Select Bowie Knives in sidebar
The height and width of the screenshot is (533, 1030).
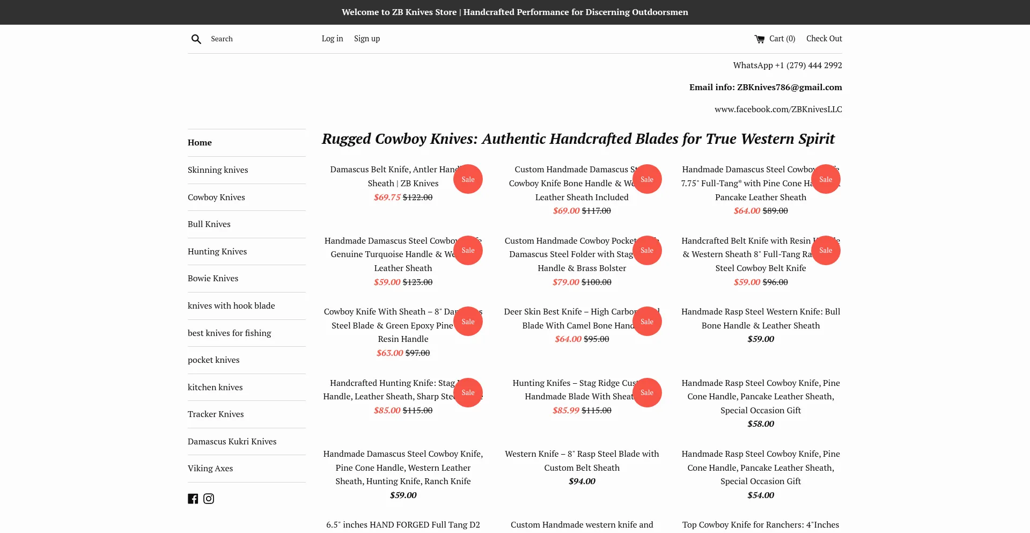pos(213,279)
